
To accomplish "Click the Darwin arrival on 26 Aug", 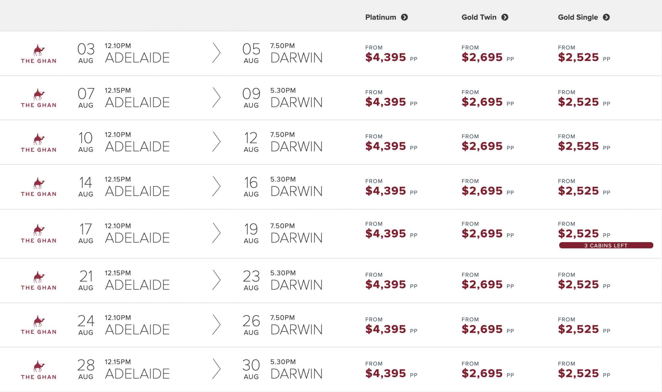I will (x=296, y=329).
